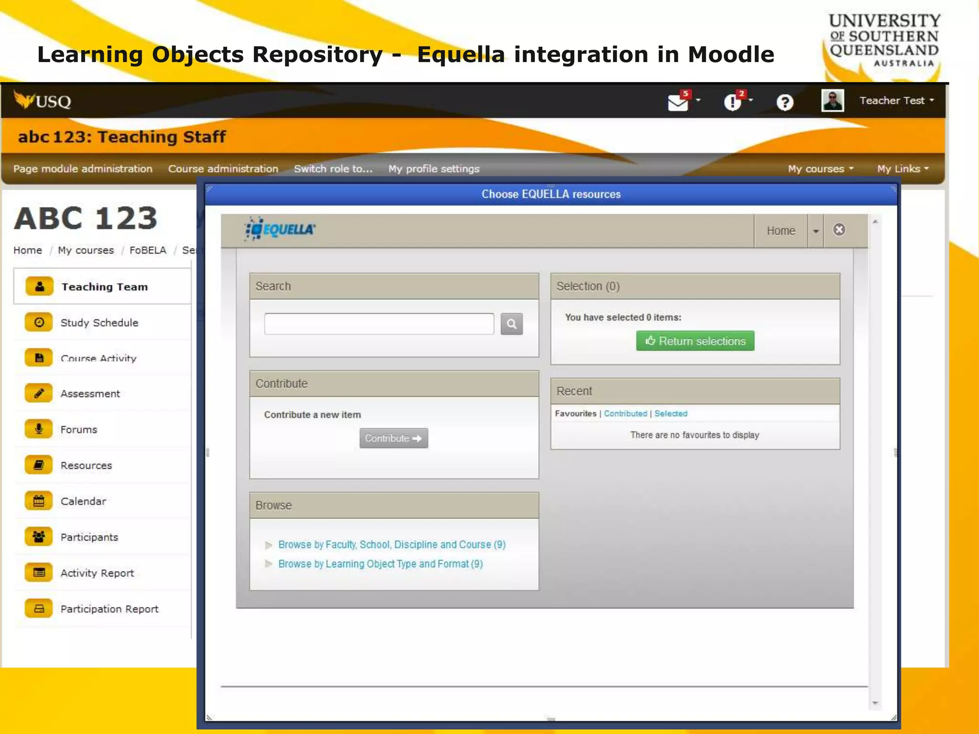Click the EQUELLA Home button

(781, 231)
